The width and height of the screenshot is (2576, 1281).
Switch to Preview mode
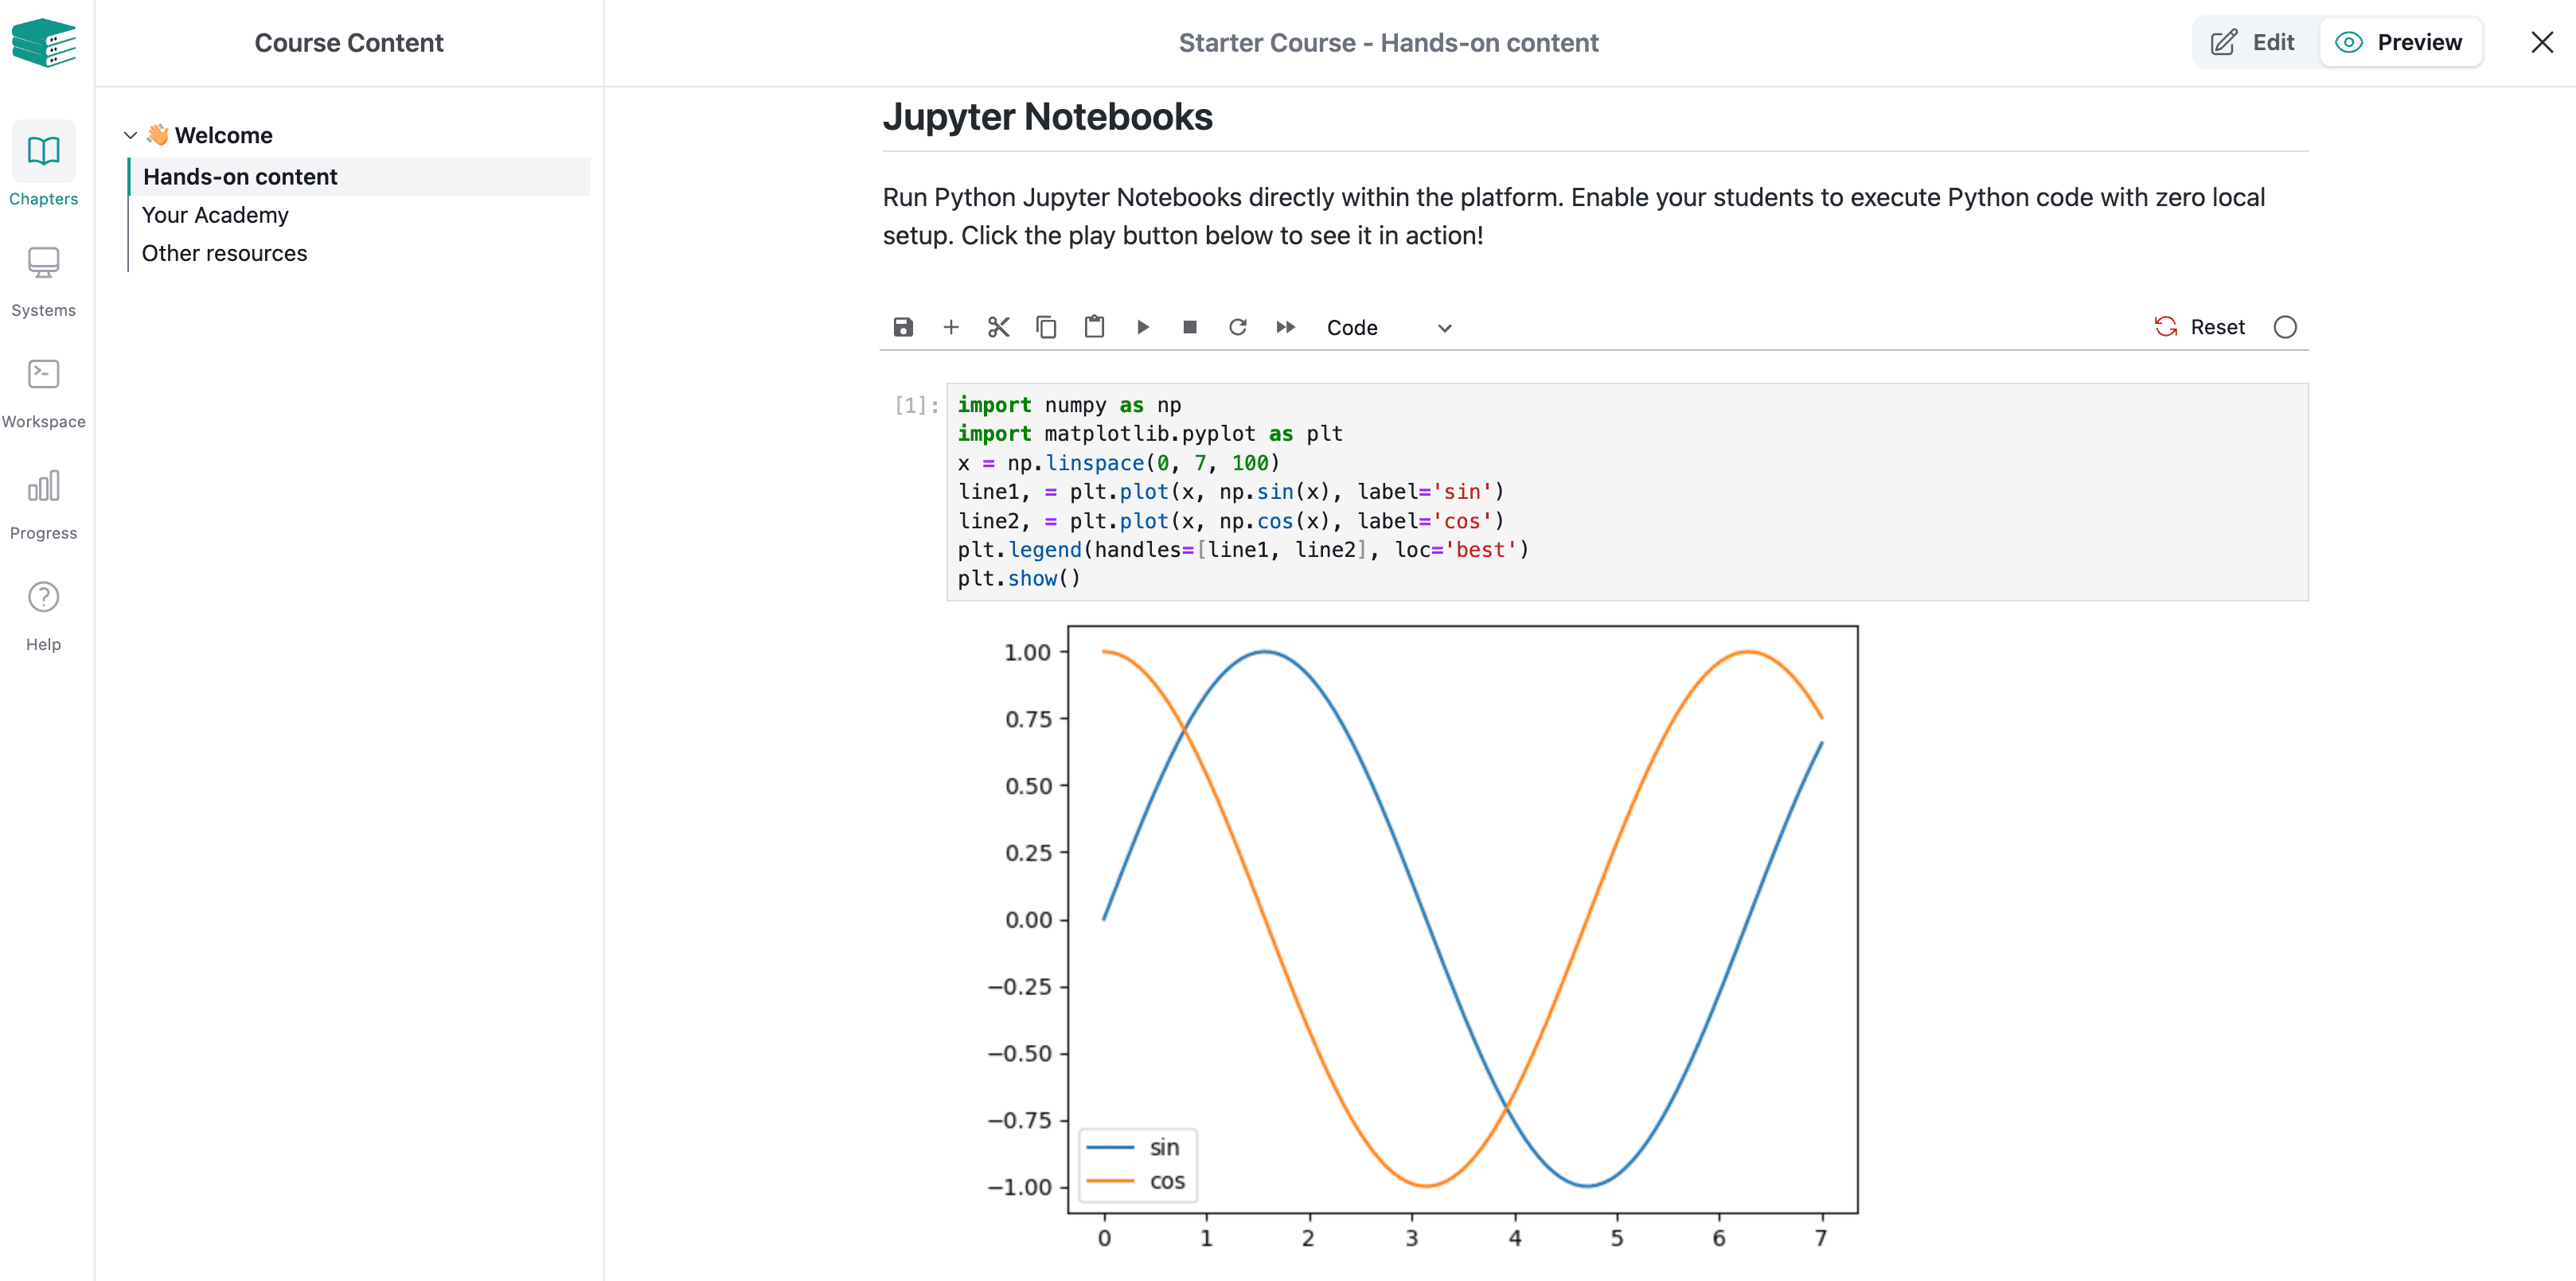2399,43
